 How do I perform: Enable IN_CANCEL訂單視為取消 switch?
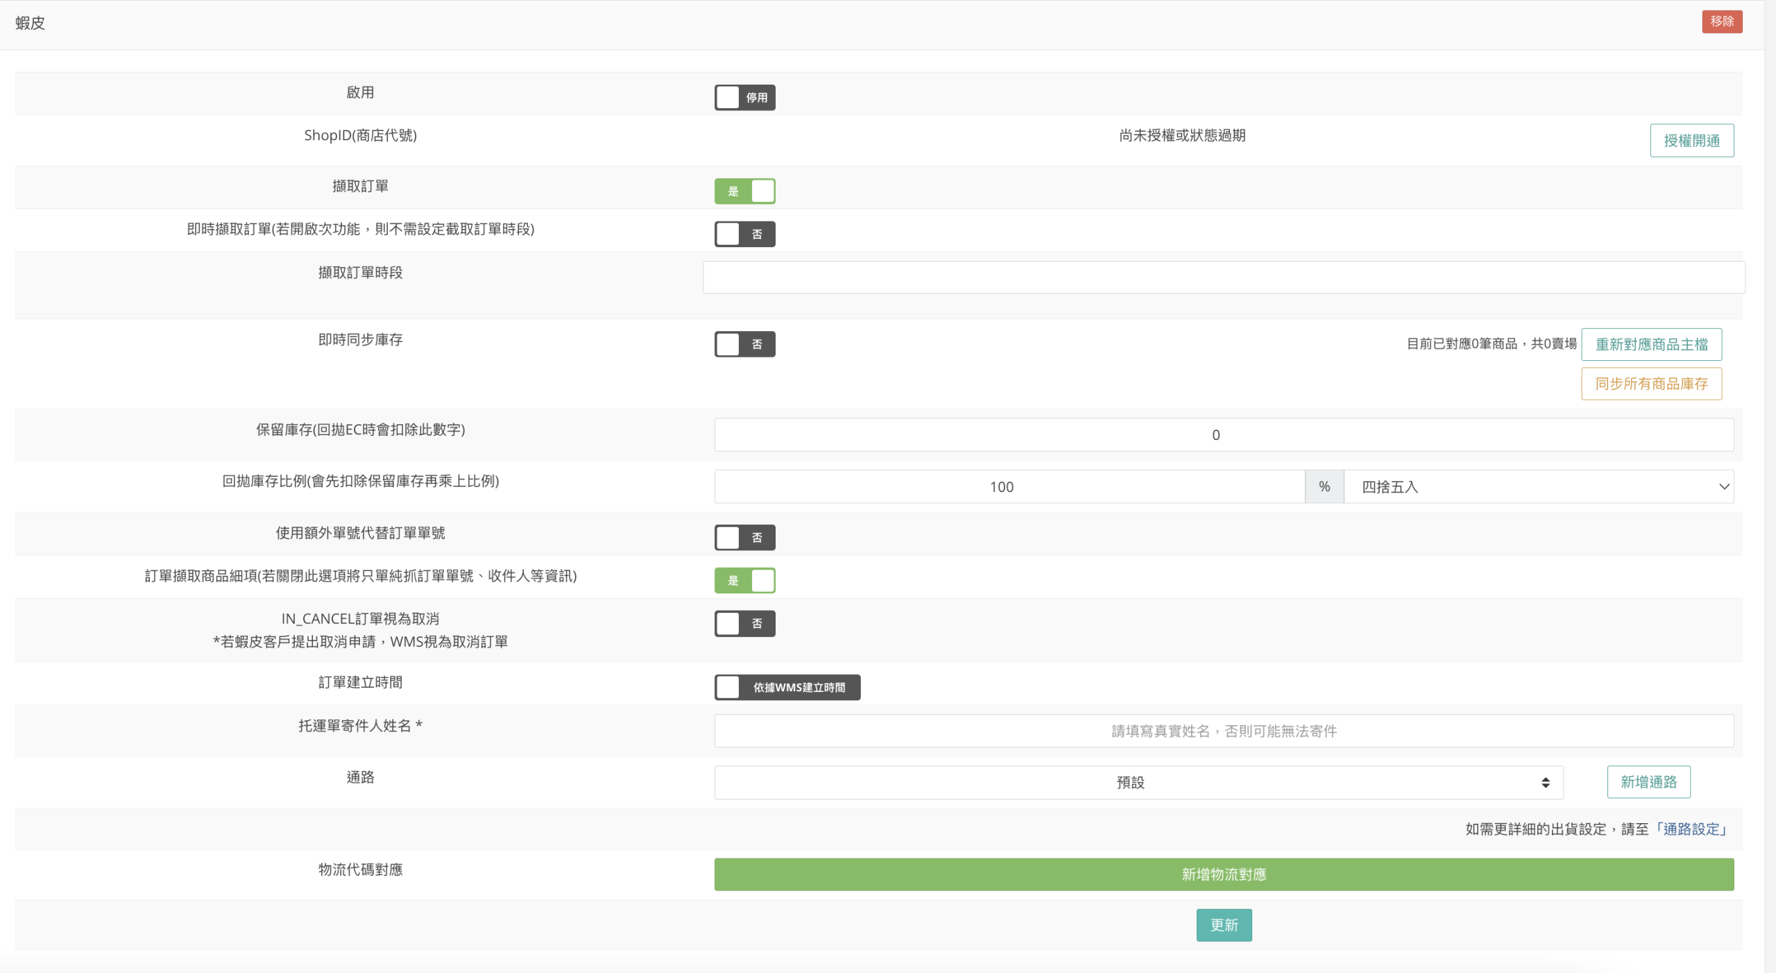(744, 623)
